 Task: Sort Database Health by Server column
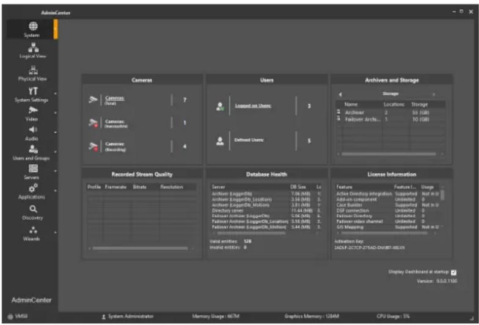(x=219, y=187)
